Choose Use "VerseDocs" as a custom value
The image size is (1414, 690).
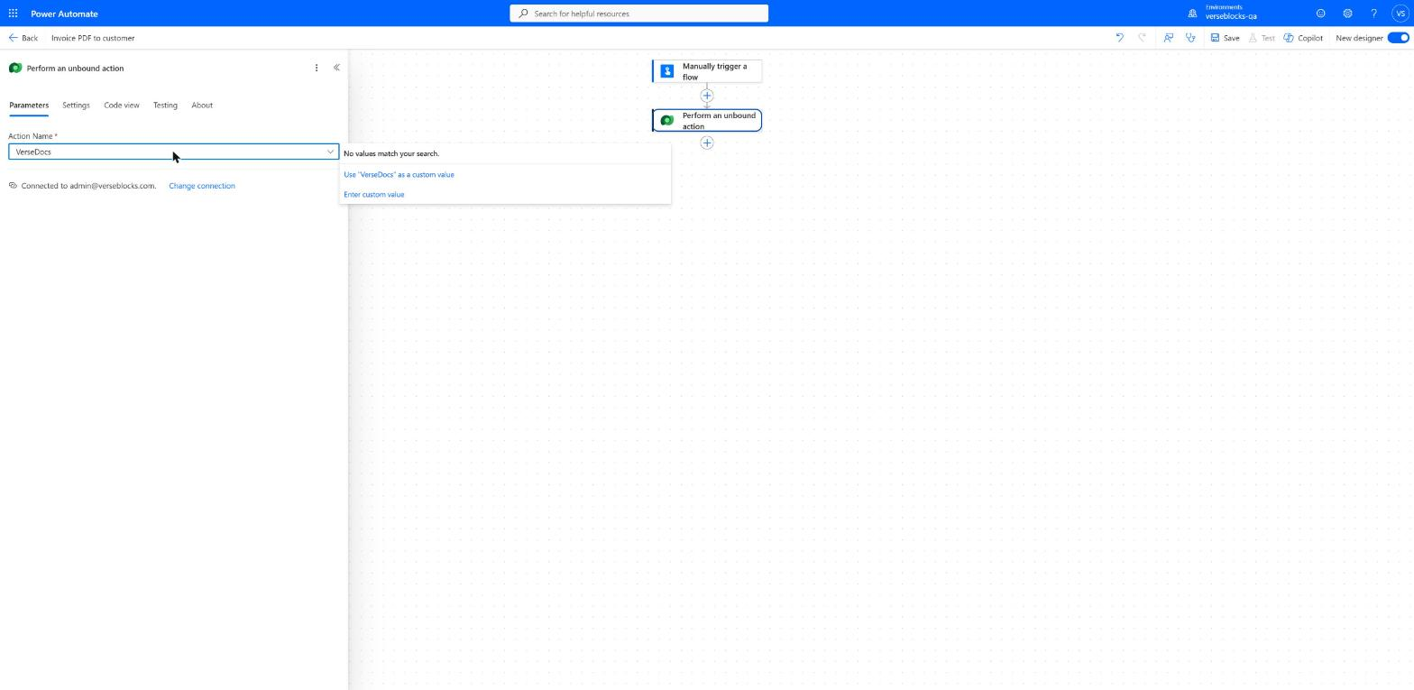(x=399, y=175)
